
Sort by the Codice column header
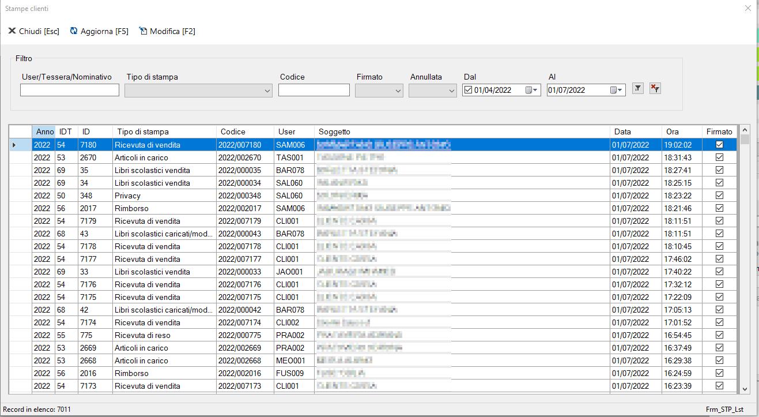[x=245, y=132]
